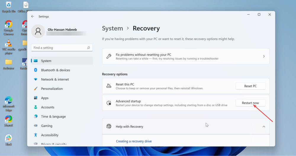The image size is (296, 156).
Task: Select System in settings sidebar
Action: (x=62, y=61)
